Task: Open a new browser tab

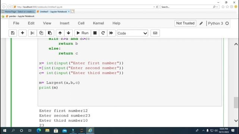Action: coord(73,12)
